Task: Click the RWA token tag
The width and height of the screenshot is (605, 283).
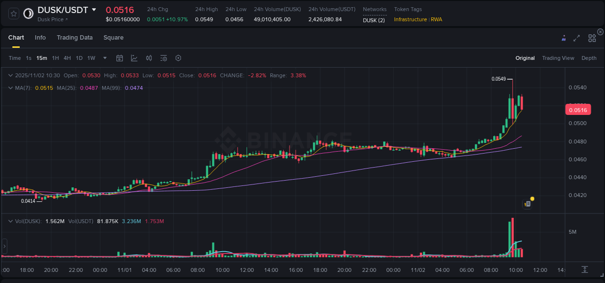Action: click(437, 20)
